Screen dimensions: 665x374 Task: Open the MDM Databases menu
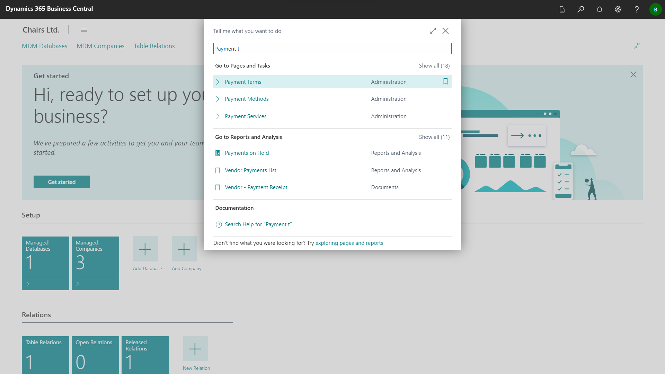point(45,46)
